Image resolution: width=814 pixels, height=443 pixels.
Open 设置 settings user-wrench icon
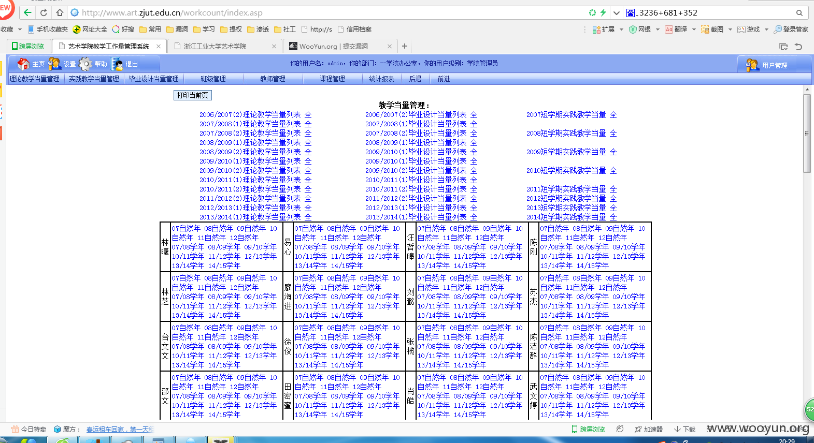click(54, 64)
